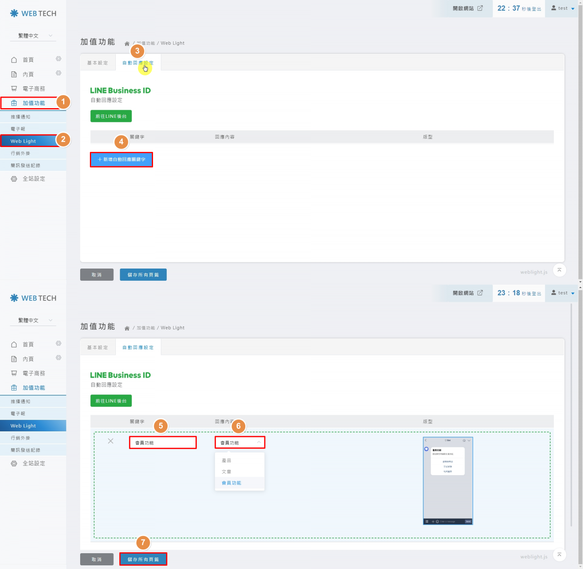Open the test user account dropdown
The image size is (583, 569).
(x=563, y=8)
